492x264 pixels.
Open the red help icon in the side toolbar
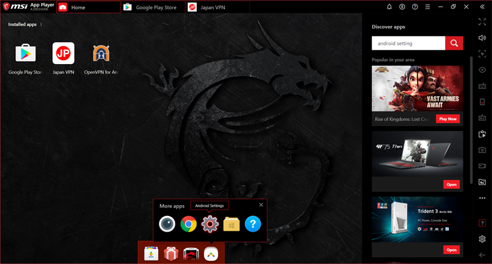482,223
